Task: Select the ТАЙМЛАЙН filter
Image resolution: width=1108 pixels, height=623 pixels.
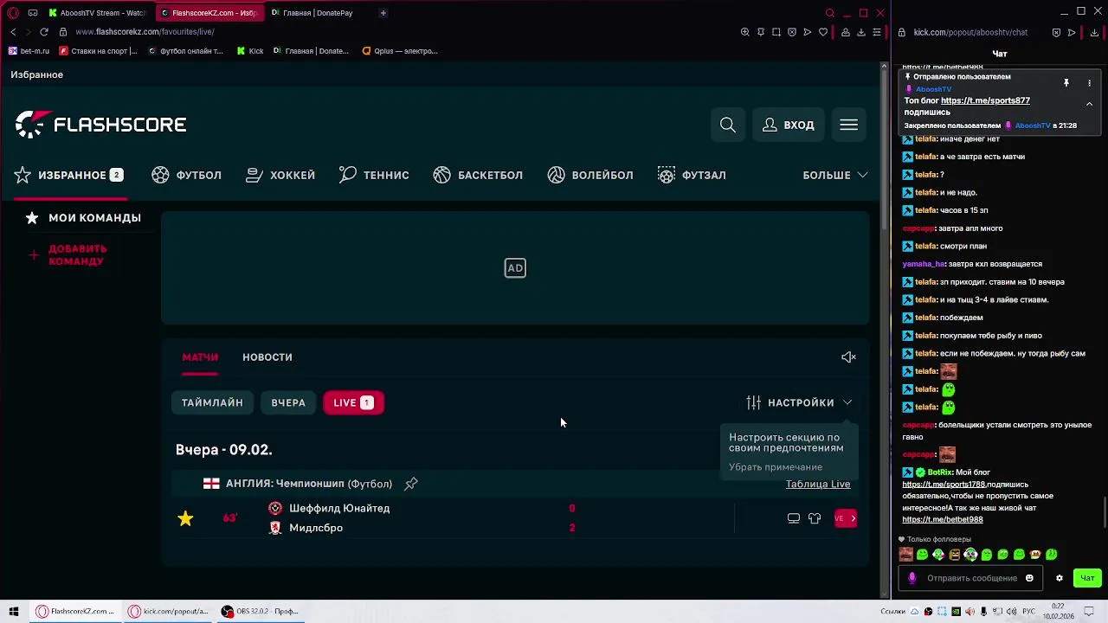Action: click(x=212, y=403)
